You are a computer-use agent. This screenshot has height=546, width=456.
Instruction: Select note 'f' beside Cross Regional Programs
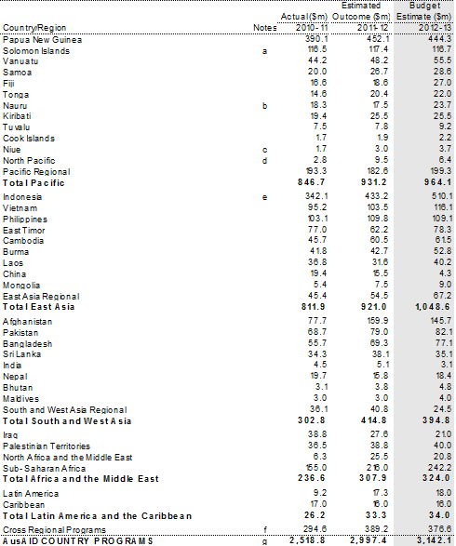click(x=264, y=530)
